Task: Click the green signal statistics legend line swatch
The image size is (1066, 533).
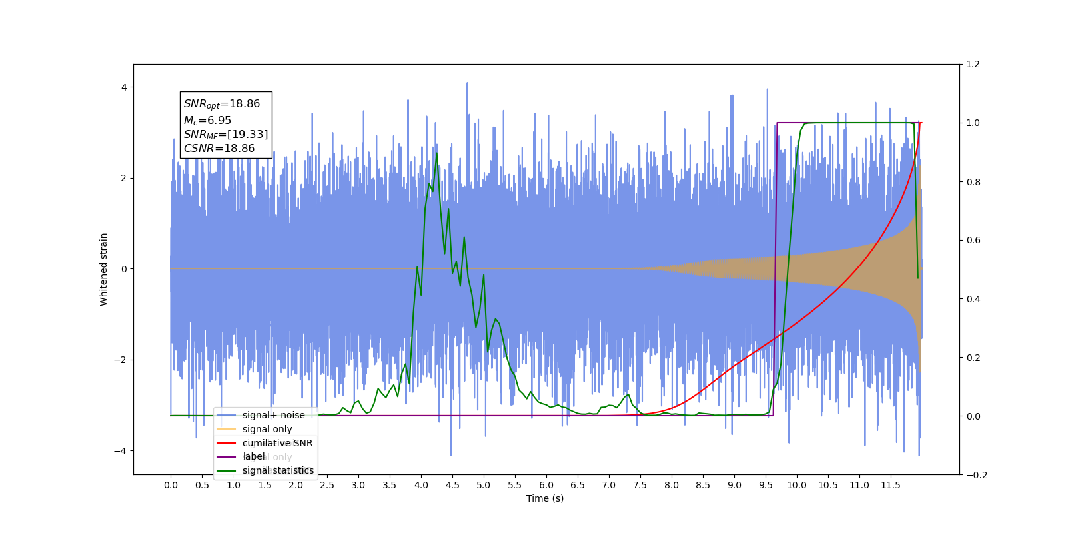Action: (x=227, y=471)
